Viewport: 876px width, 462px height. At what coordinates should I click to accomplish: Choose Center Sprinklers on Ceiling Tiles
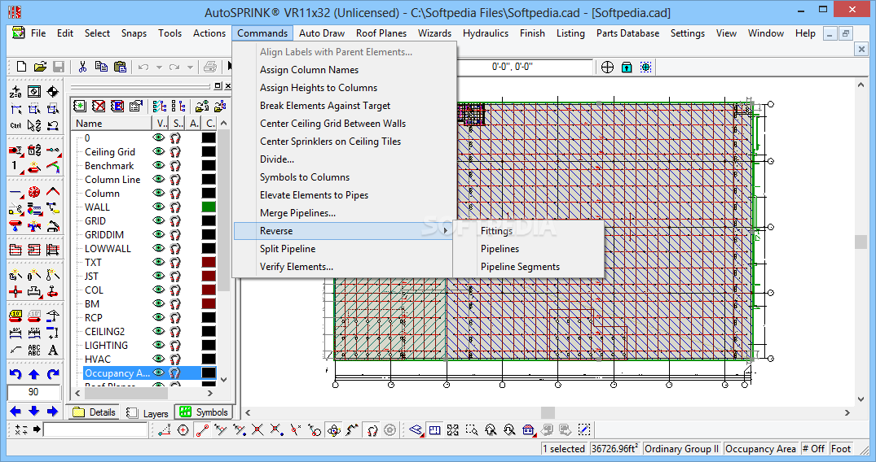331,142
